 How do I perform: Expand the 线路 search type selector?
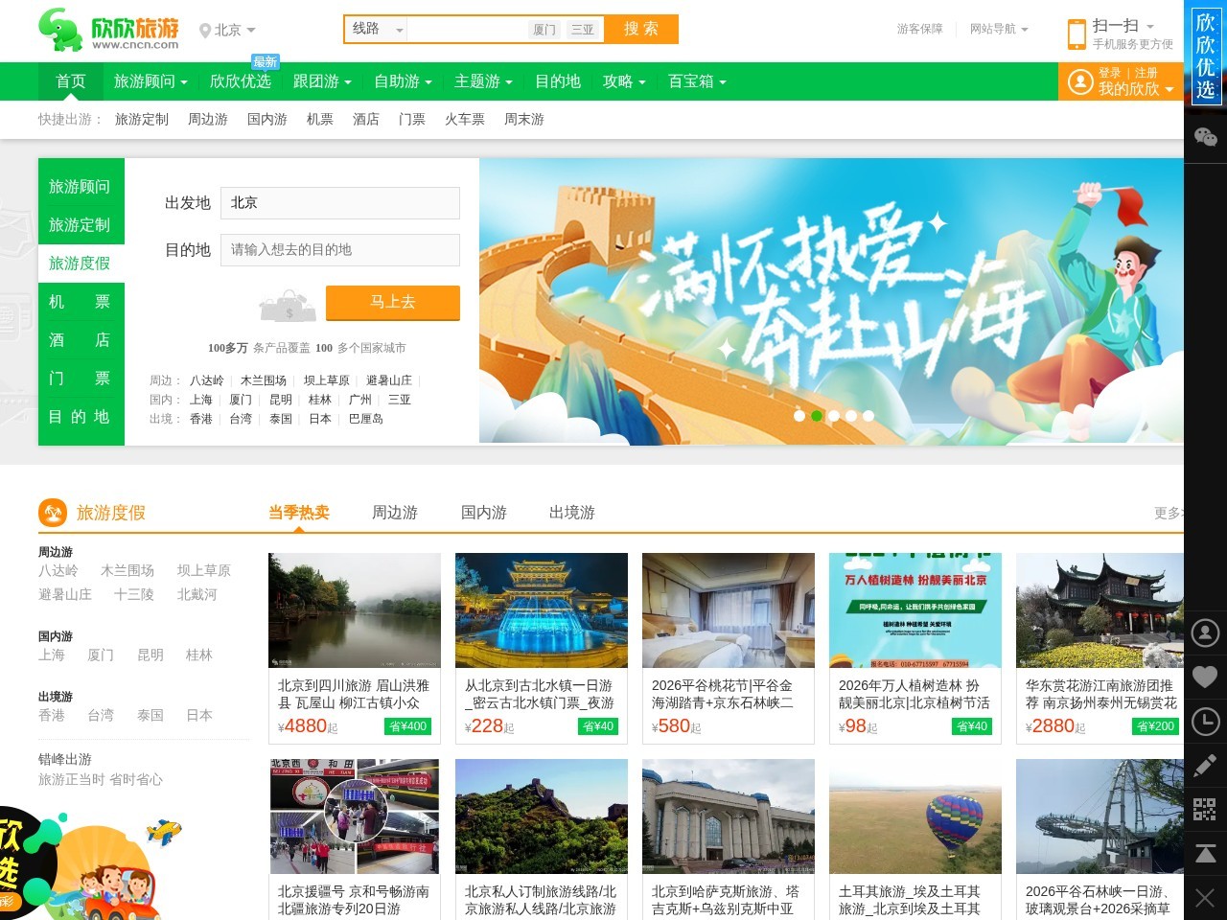[374, 30]
